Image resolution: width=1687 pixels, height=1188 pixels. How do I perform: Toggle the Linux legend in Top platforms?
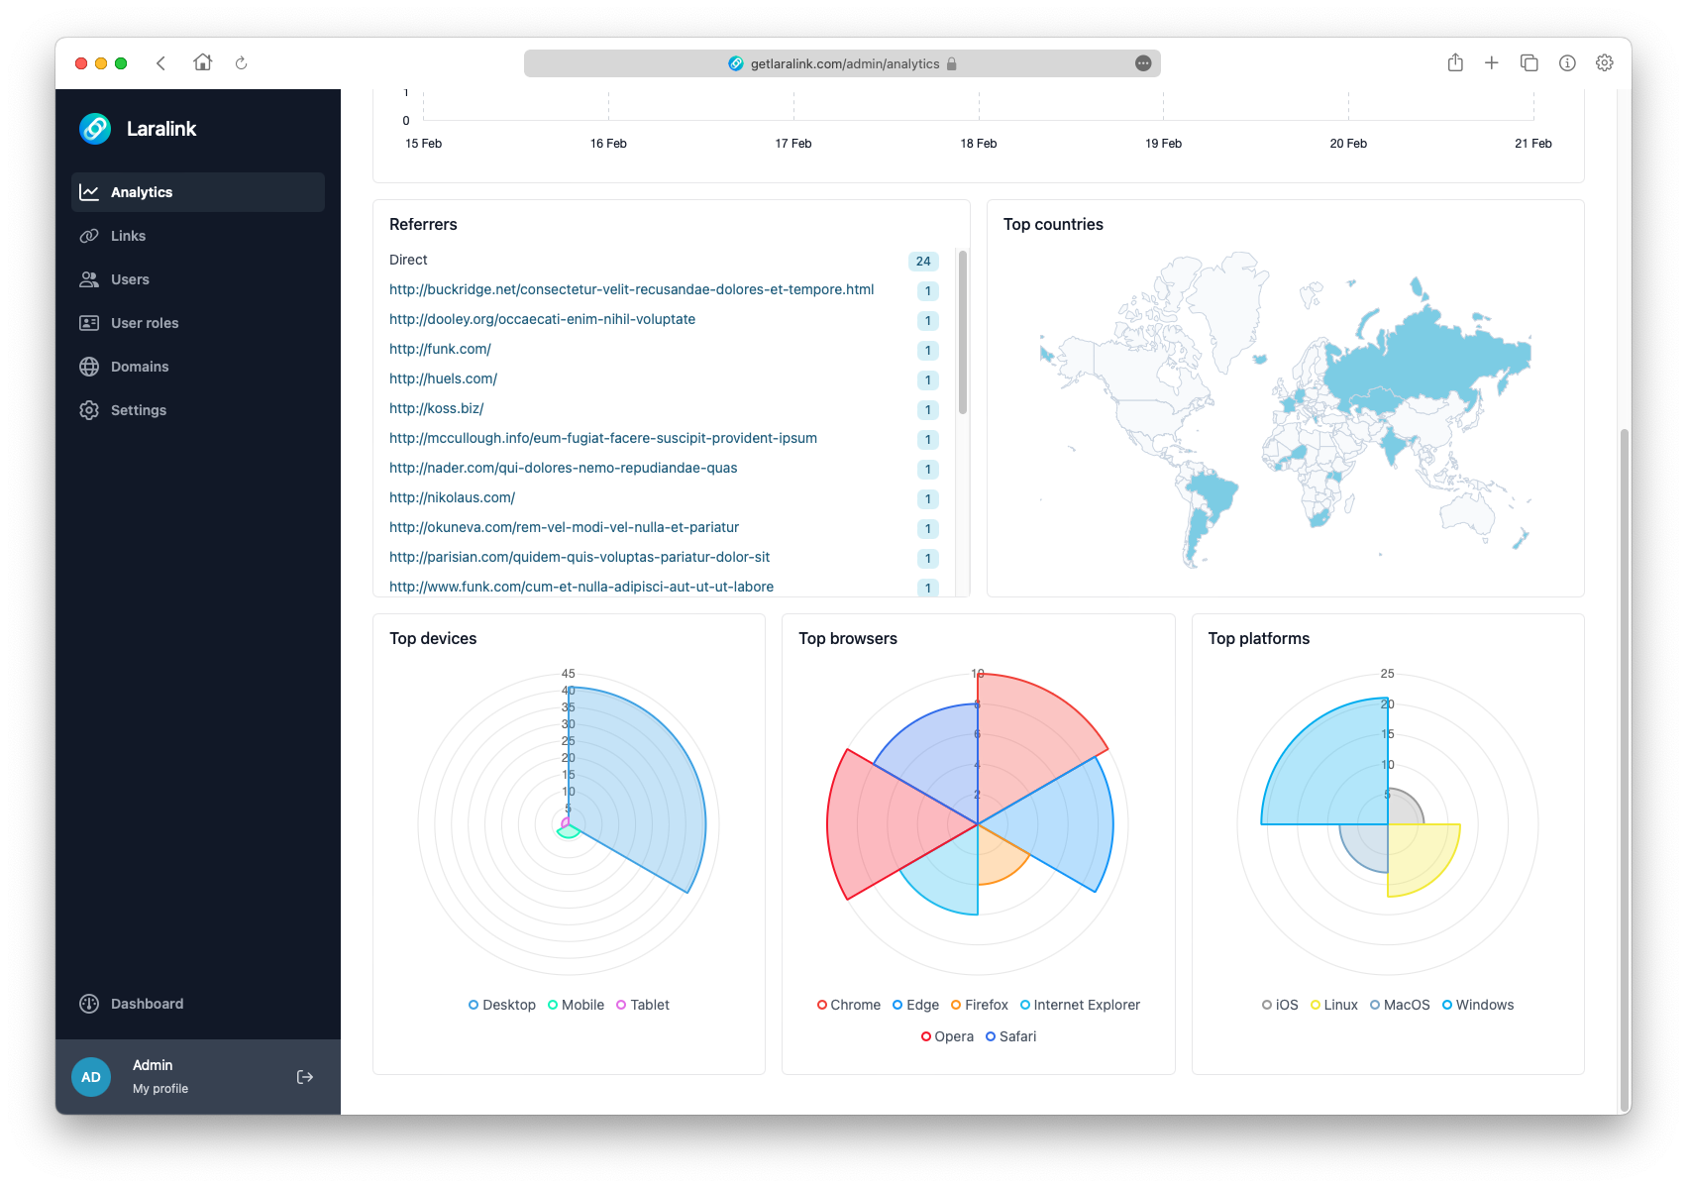coord(1333,1005)
